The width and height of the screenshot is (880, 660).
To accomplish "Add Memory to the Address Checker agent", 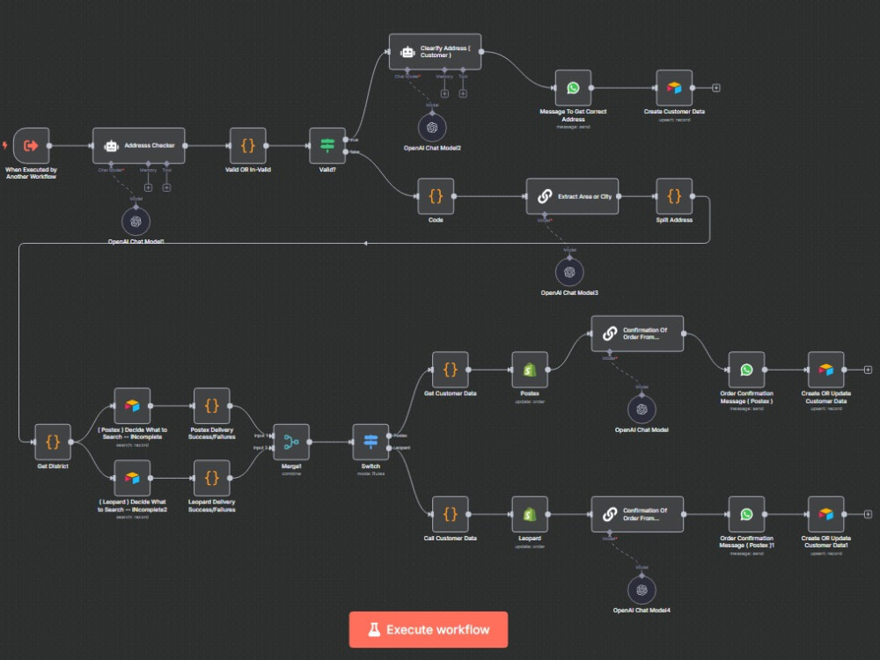I will 148,187.
